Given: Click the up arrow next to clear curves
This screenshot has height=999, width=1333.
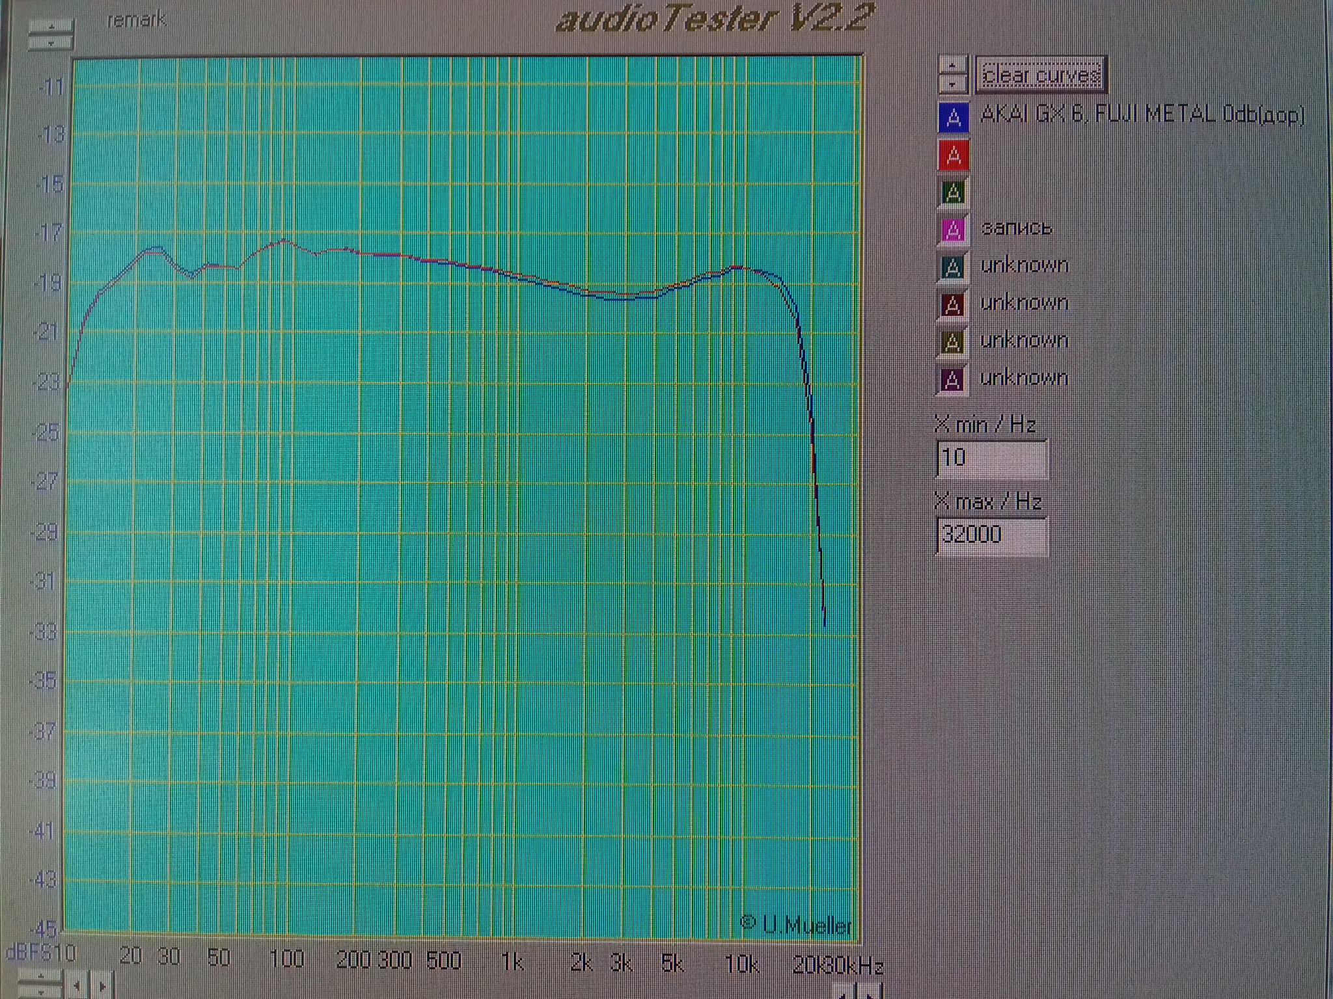Looking at the screenshot, I should point(953,66).
